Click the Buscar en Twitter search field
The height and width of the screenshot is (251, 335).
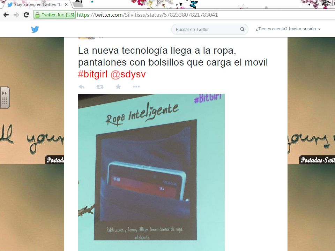click(x=210, y=29)
